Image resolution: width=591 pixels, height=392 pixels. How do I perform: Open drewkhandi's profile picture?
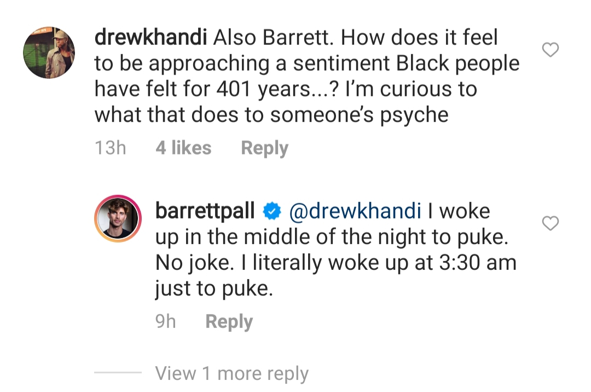49,53
